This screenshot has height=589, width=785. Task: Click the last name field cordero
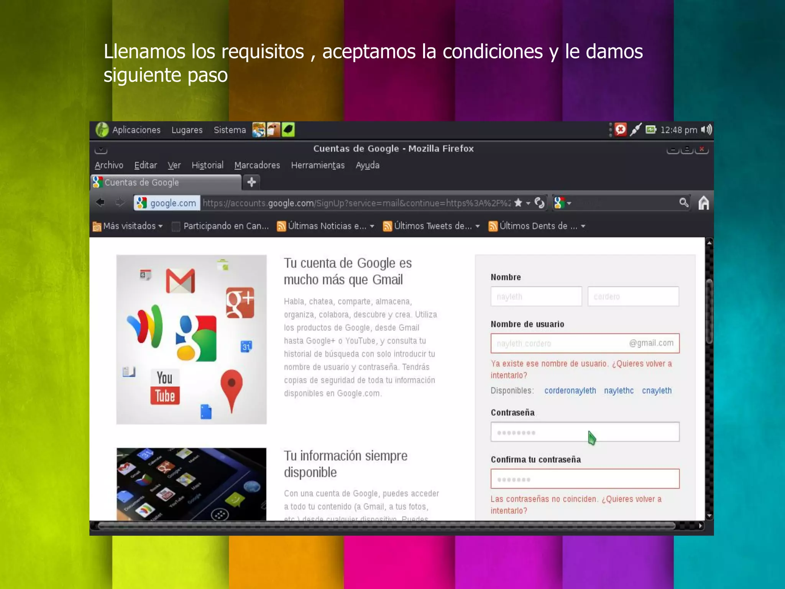(633, 296)
